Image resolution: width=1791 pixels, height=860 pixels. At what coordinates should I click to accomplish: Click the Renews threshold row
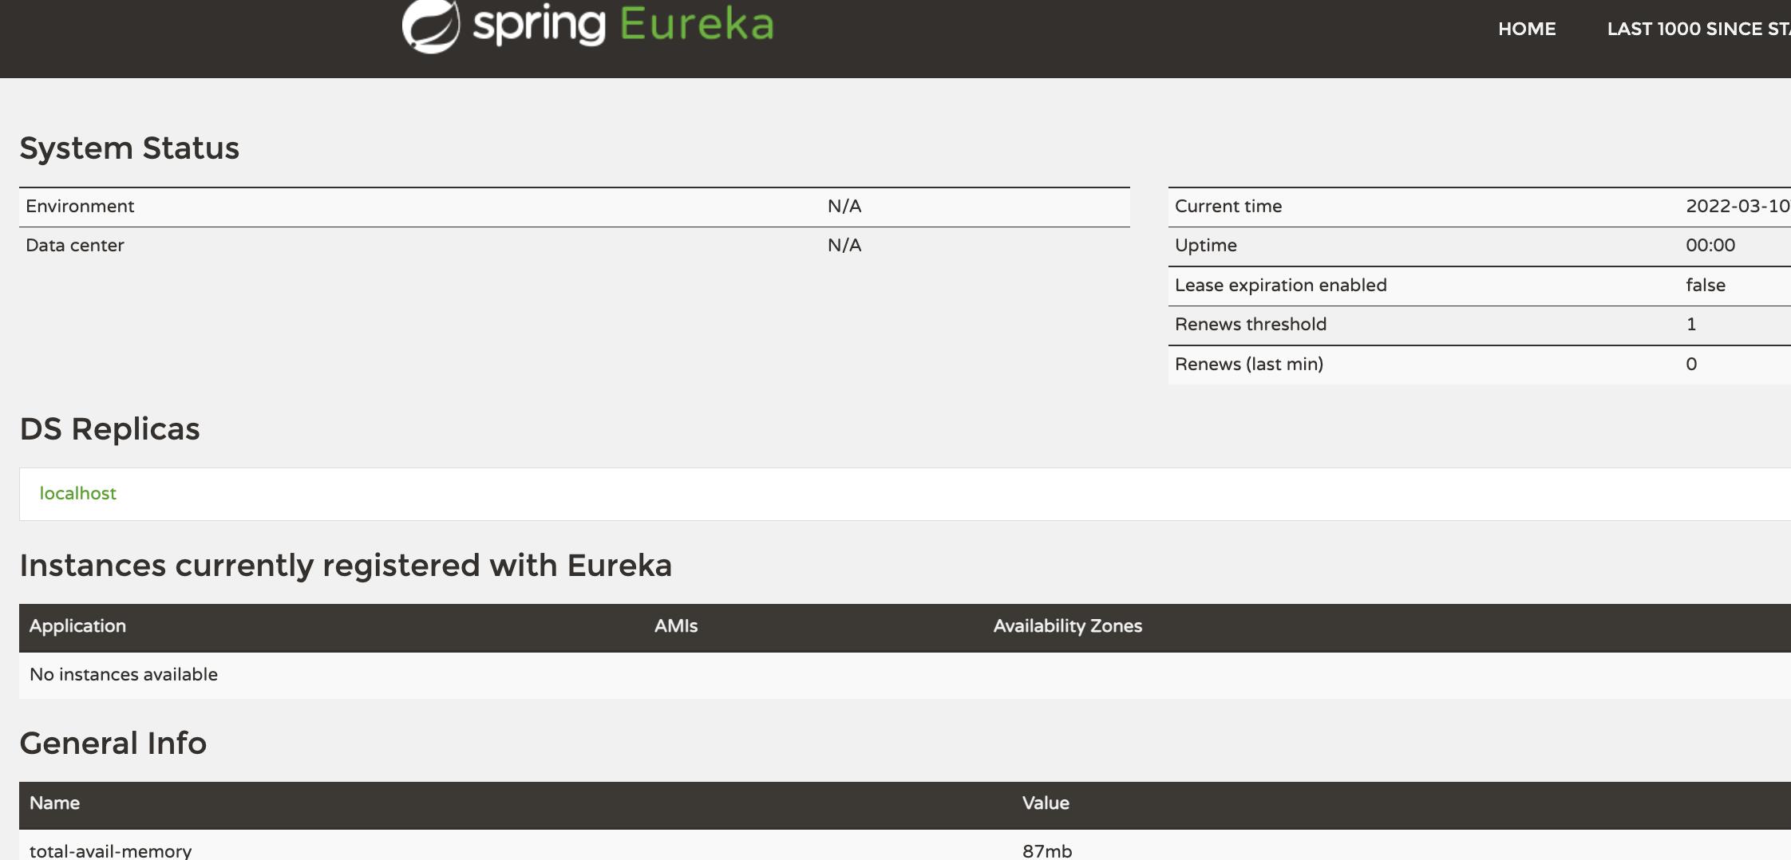pyautogui.click(x=1480, y=325)
